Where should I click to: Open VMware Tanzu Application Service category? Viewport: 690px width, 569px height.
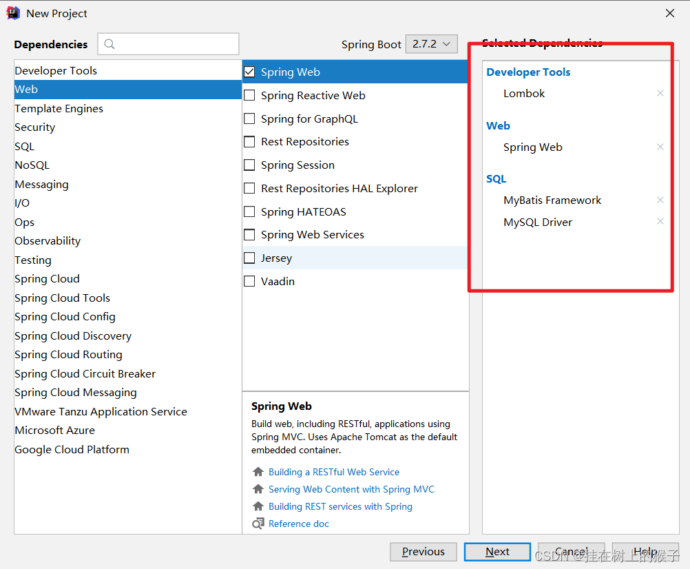pos(127,411)
